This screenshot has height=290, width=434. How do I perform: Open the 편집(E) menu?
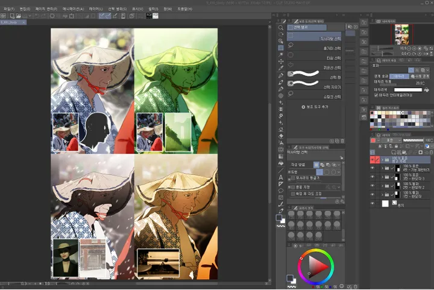tap(25, 9)
